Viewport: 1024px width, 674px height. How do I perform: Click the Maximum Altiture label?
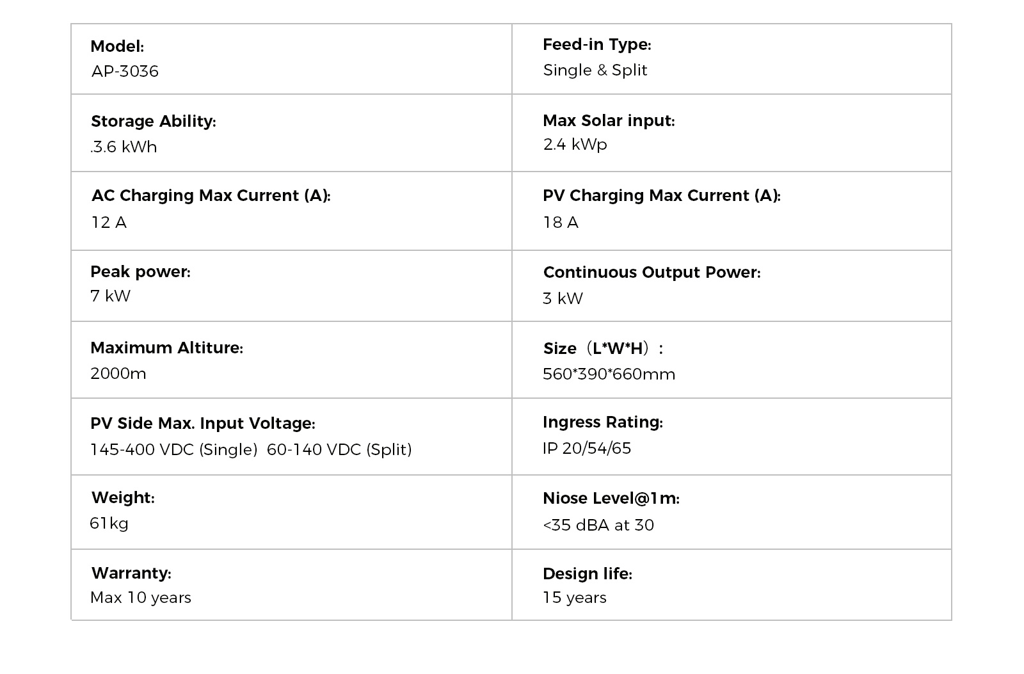click(166, 348)
